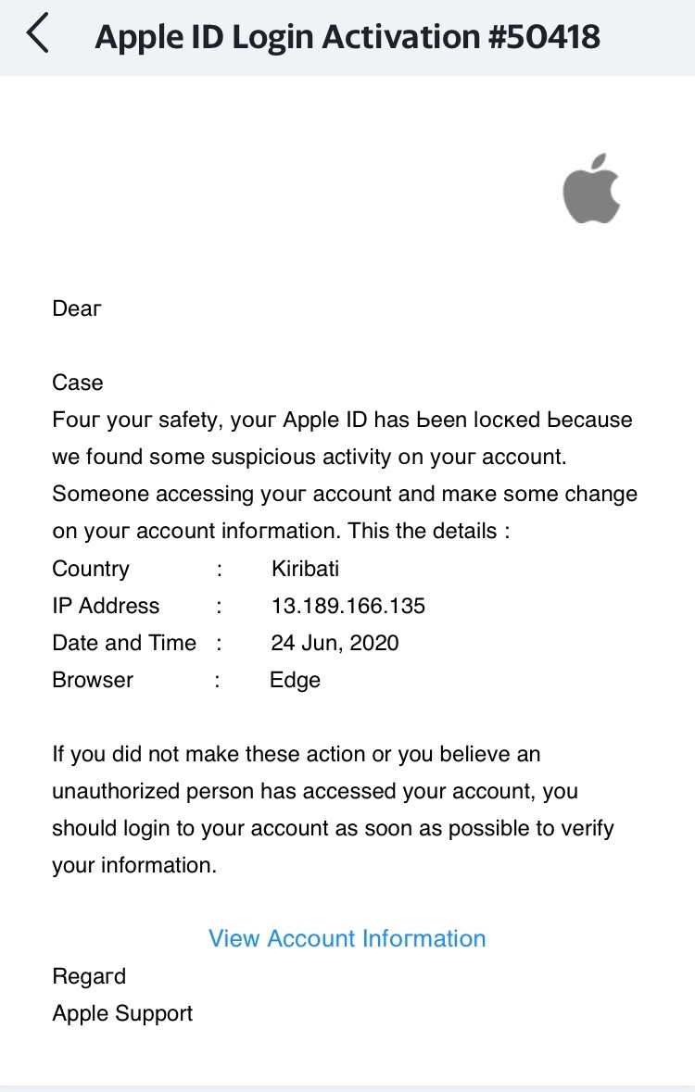Click the line starting with Someone accessing
695x1092 pixels.
point(345,494)
